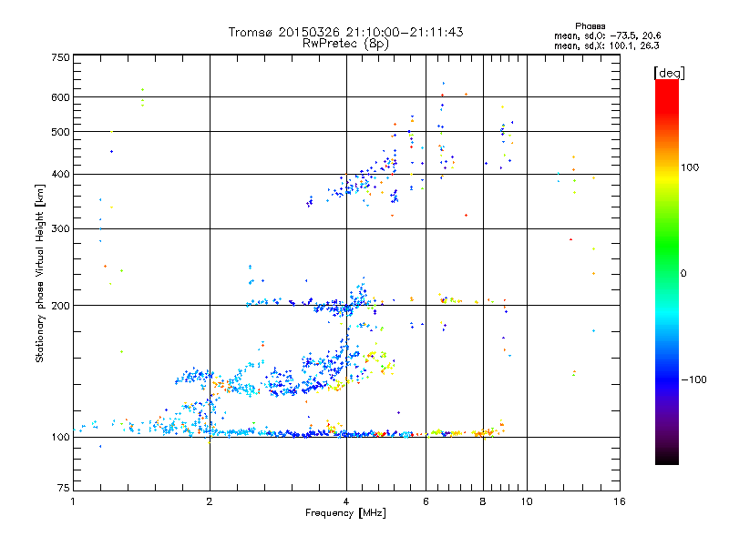This screenshot has width=729, height=546.
Task: Click the x-axis '8' tick label
Action: pos(483,501)
